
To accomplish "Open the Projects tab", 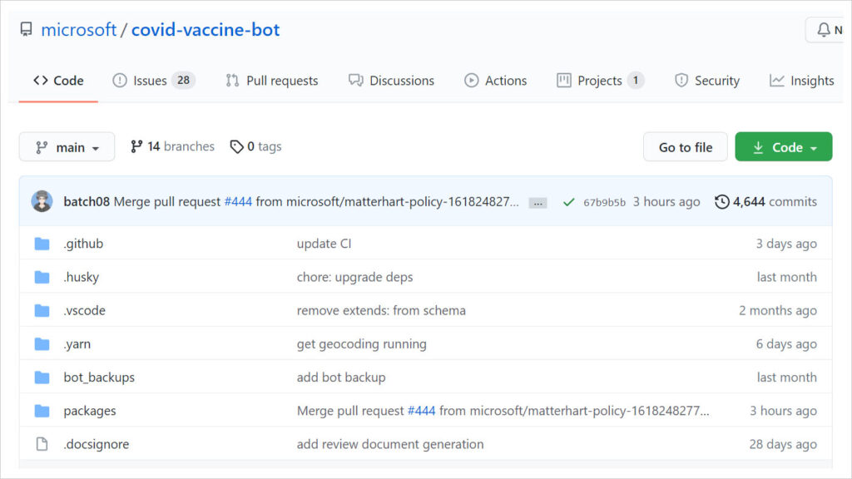I will [601, 80].
